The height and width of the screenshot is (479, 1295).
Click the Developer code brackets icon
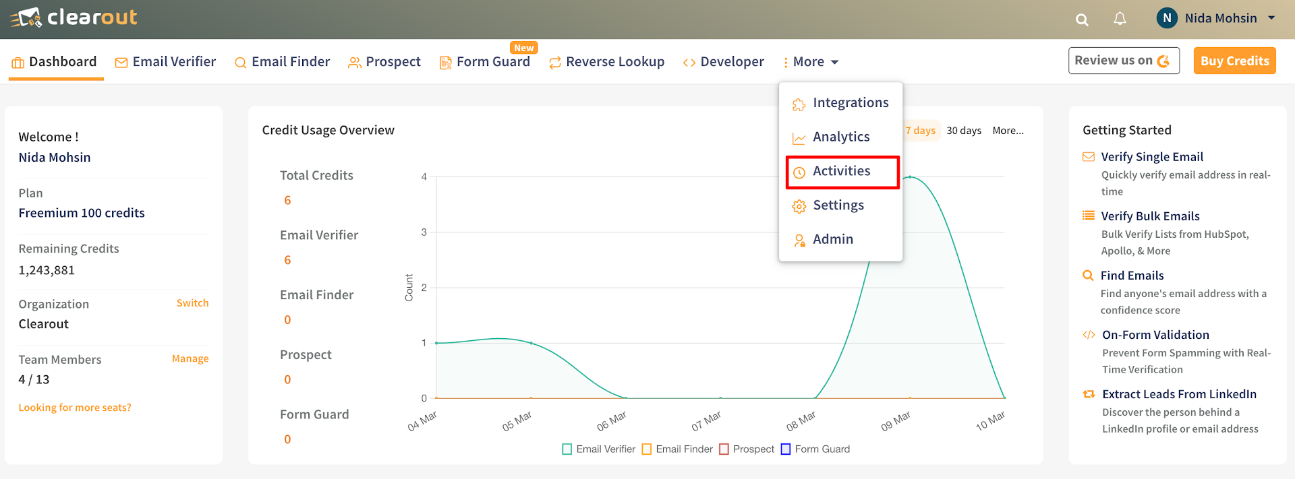(x=689, y=63)
